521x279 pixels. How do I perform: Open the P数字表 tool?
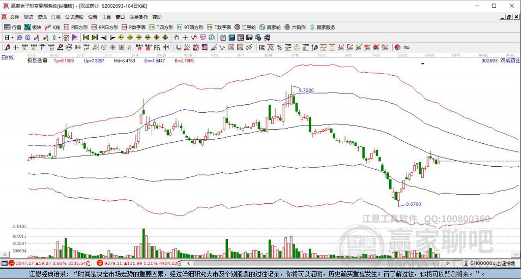click(134, 27)
